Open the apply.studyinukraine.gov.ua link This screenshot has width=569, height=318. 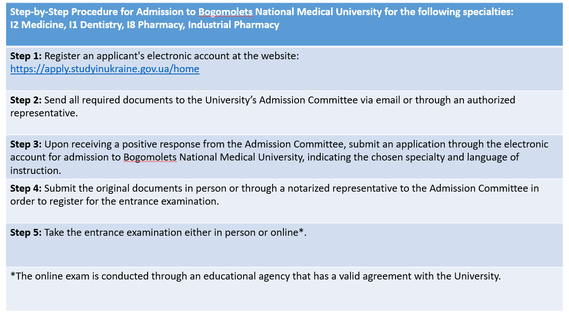coord(105,69)
